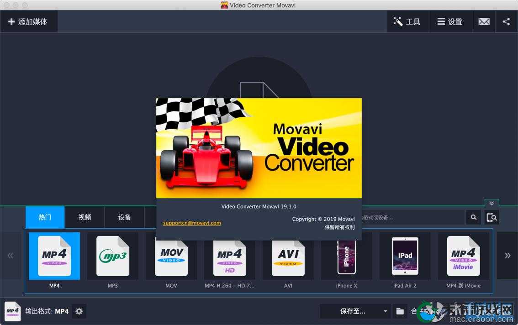Viewport: 518px width, 325px height.
Task: Open the Save to (保存至) dropdown
Action: pyautogui.click(x=355, y=311)
